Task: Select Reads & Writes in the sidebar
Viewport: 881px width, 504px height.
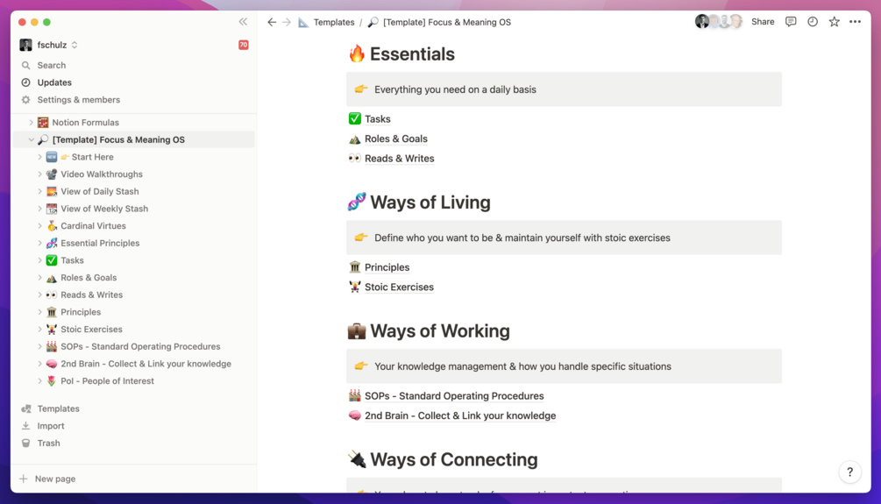Action: [x=91, y=295]
